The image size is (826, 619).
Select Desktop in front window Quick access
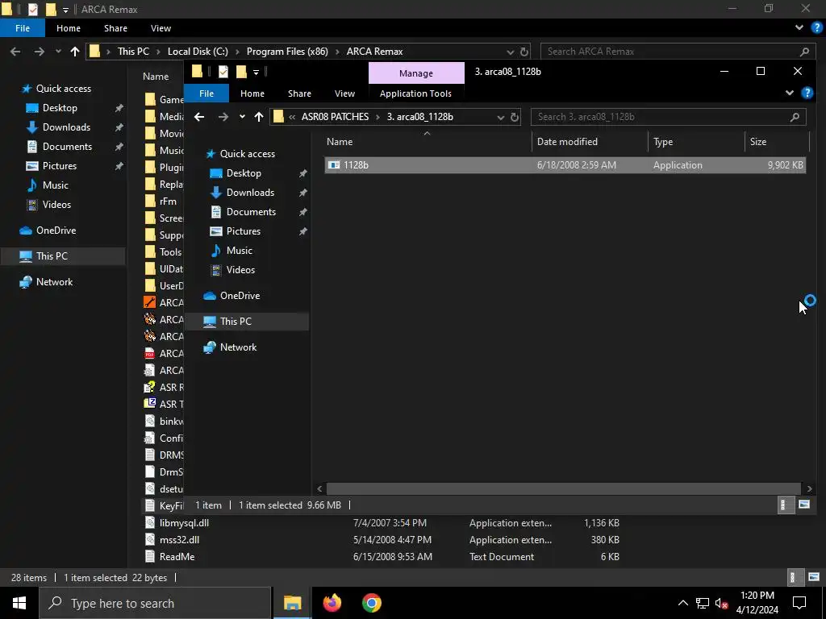pyautogui.click(x=244, y=173)
